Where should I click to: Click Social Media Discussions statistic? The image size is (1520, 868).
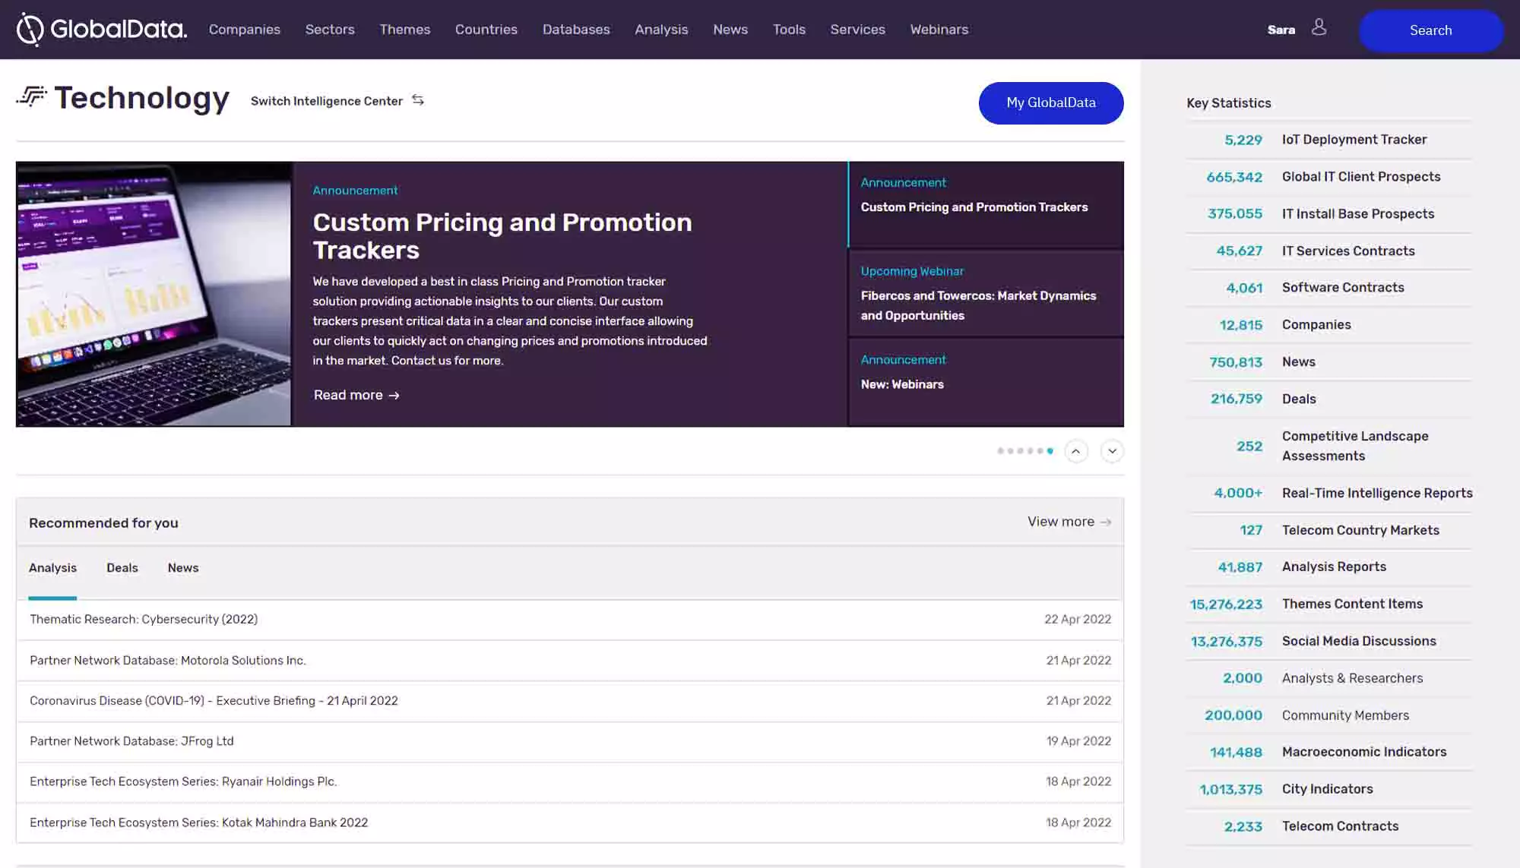pyautogui.click(x=1328, y=642)
